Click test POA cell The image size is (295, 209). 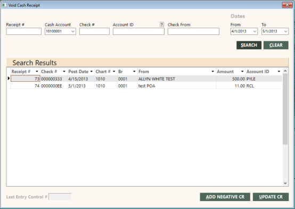click(x=177, y=86)
